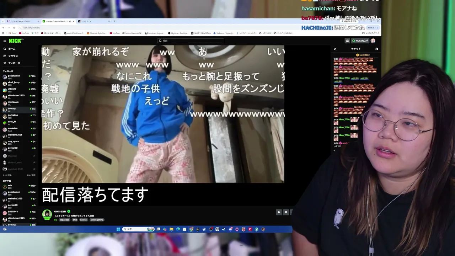Image resolution: width=455 pixels, height=256 pixels.
Task: Open フォロー中 in the Kick sidebar menu
Action: (19, 63)
